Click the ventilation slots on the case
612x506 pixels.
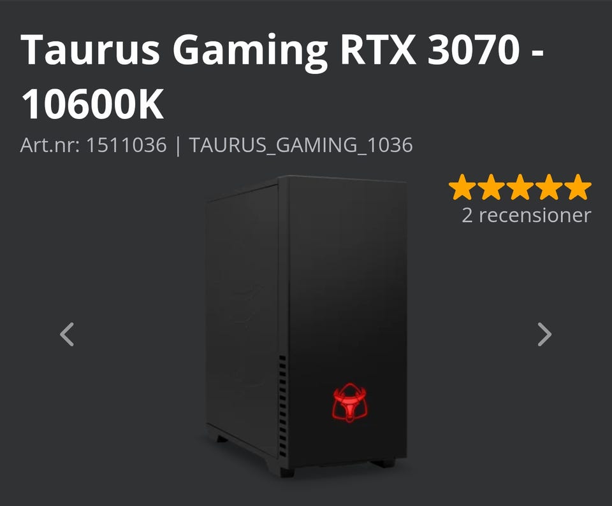pos(282,406)
